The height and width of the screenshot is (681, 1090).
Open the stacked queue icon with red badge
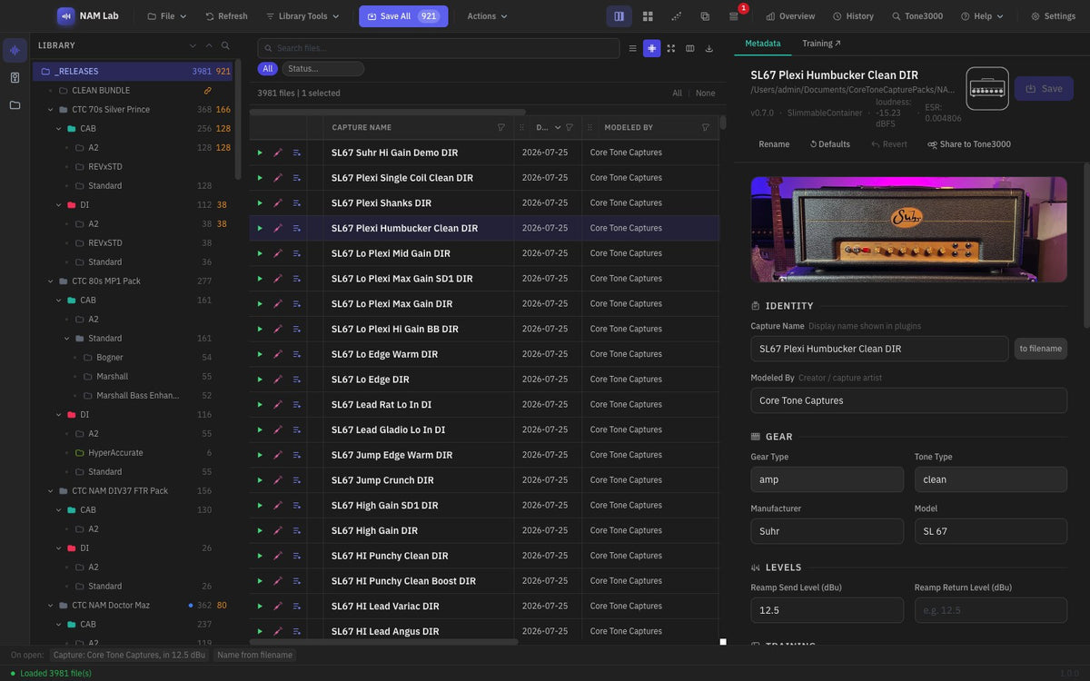[734, 16]
